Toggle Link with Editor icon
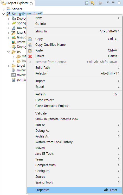Viewport: 123px width, 195px height. coord(92,3)
